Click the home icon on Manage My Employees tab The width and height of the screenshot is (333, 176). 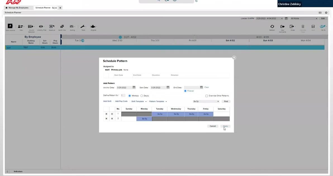(6, 8)
